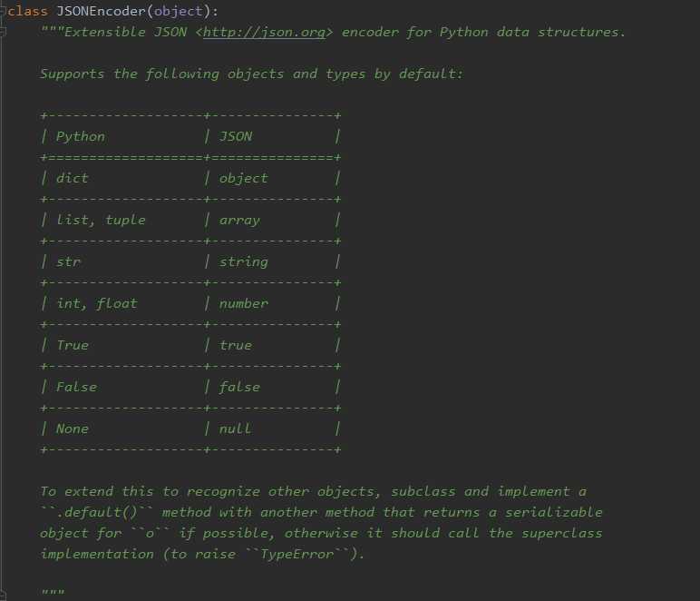Click lowercase 'false' in the JSON column
Screen dimensions: 700x601
[x=239, y=387]
